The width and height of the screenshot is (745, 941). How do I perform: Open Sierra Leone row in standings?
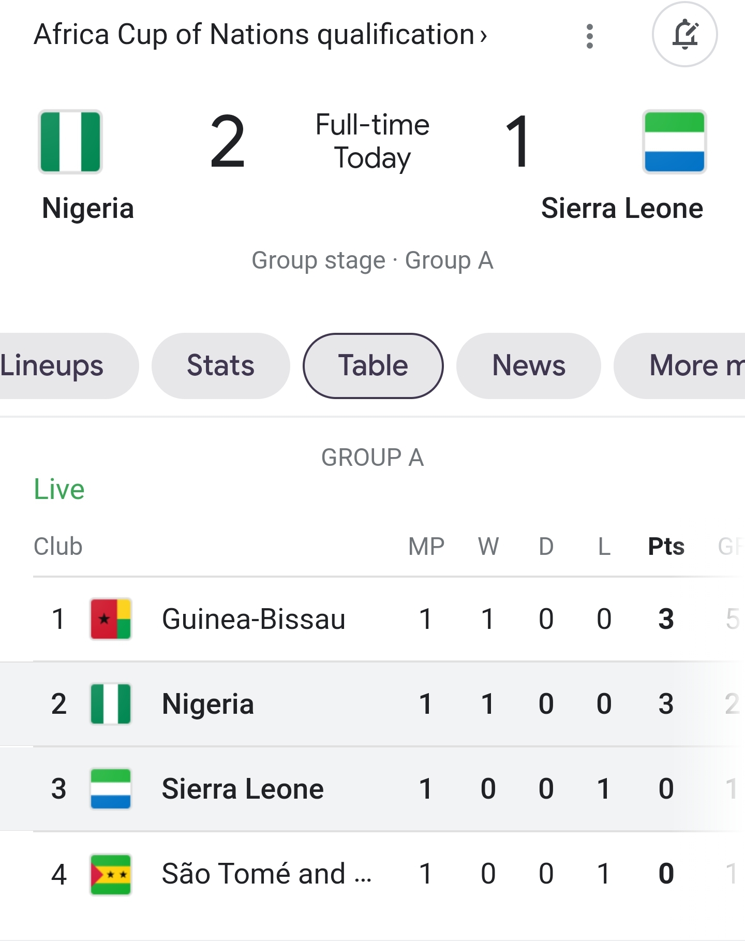point(243,789)
